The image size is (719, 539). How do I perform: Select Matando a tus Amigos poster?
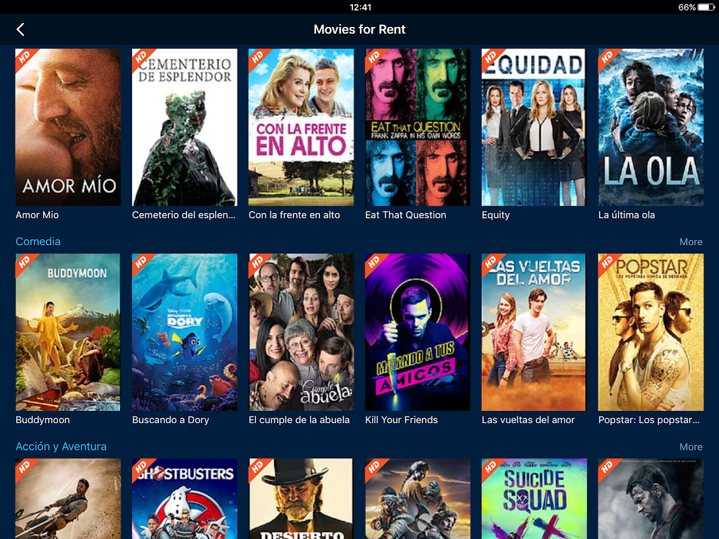point(417,332)
